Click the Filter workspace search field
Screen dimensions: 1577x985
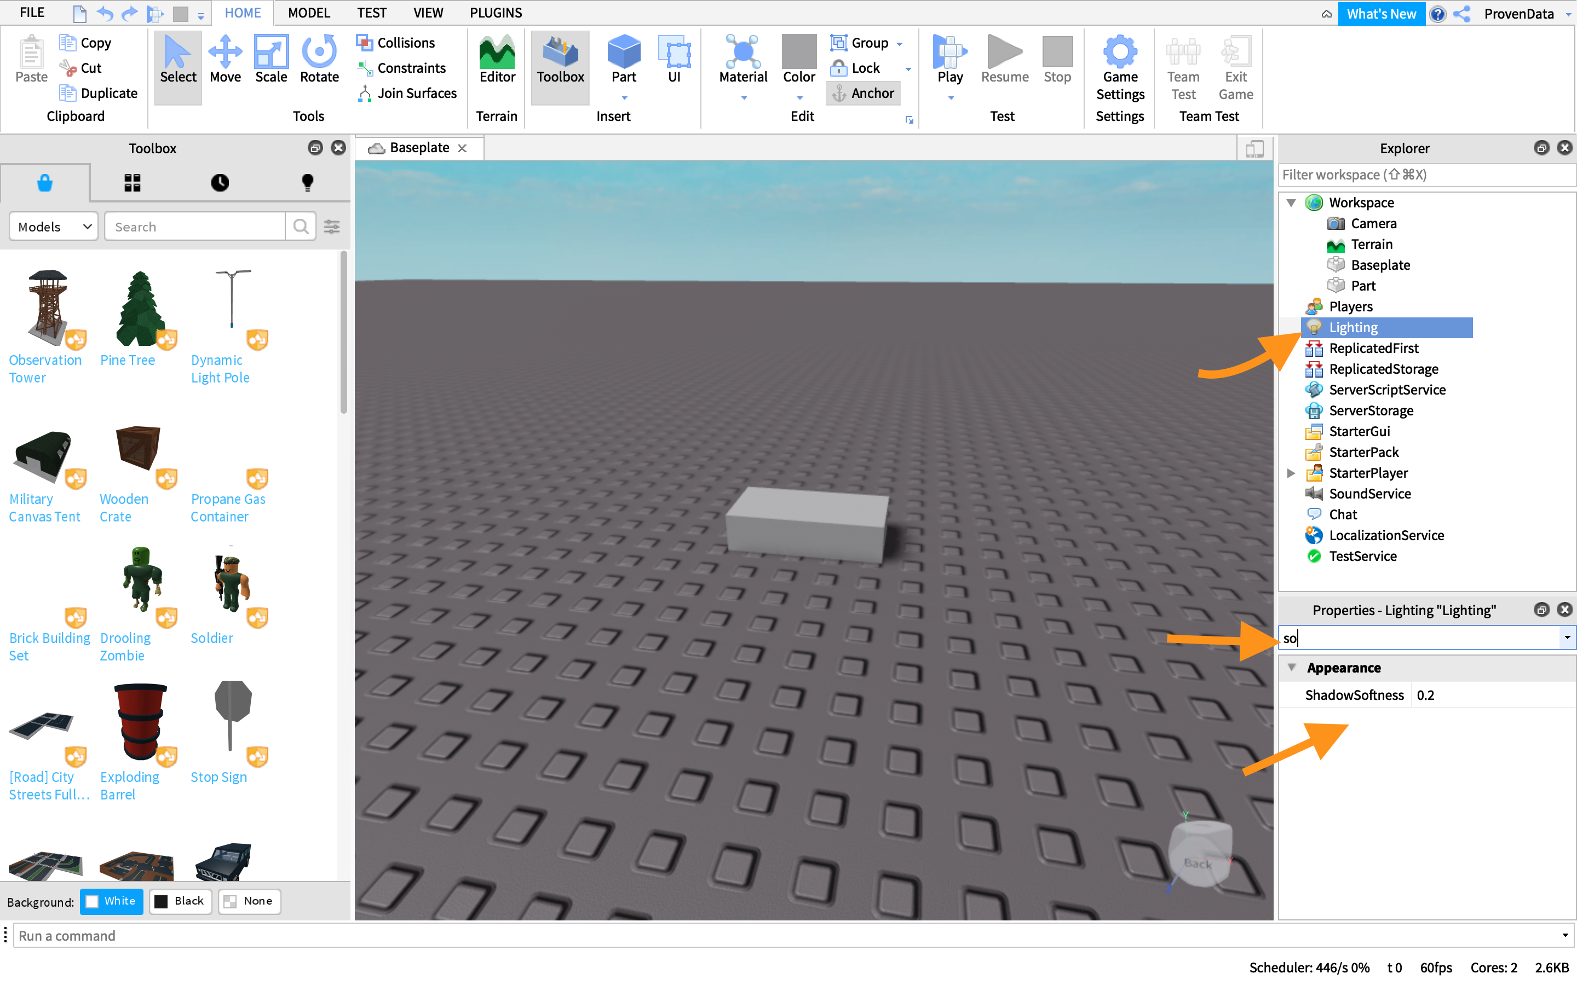(1426, 175)
